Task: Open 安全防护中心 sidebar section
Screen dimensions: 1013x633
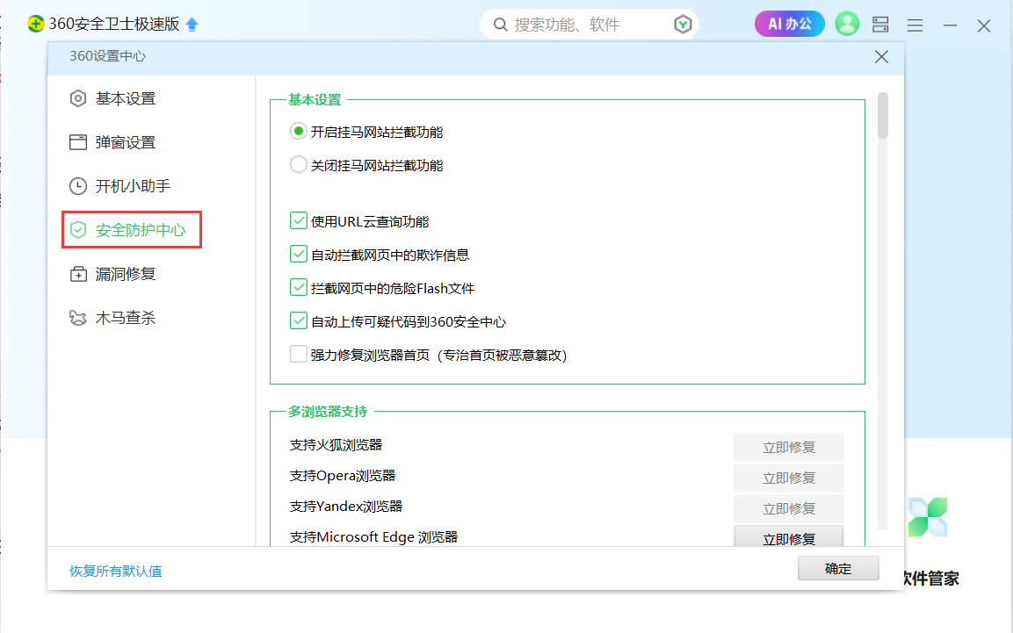Action: pyautogui.click(x=132, y=230)
